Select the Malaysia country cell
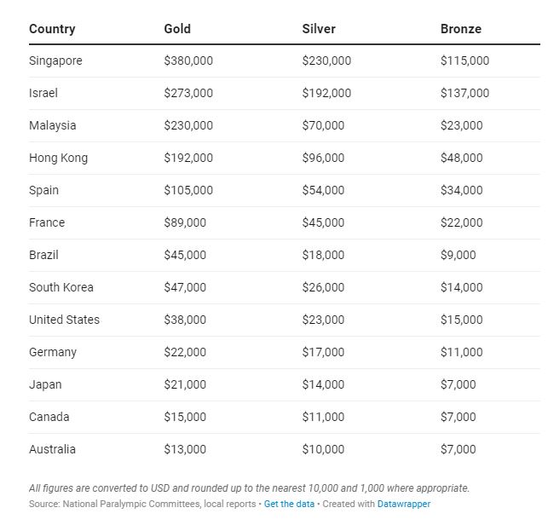This screenshot has height=525, width=548. tap(53, 125)
